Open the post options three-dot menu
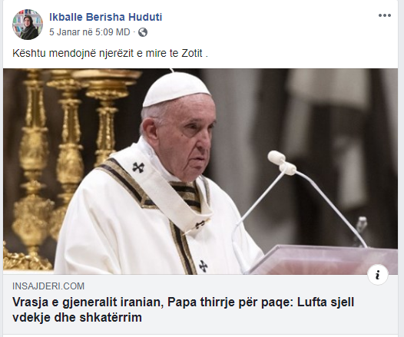The image size is (404, 337). 385,15
